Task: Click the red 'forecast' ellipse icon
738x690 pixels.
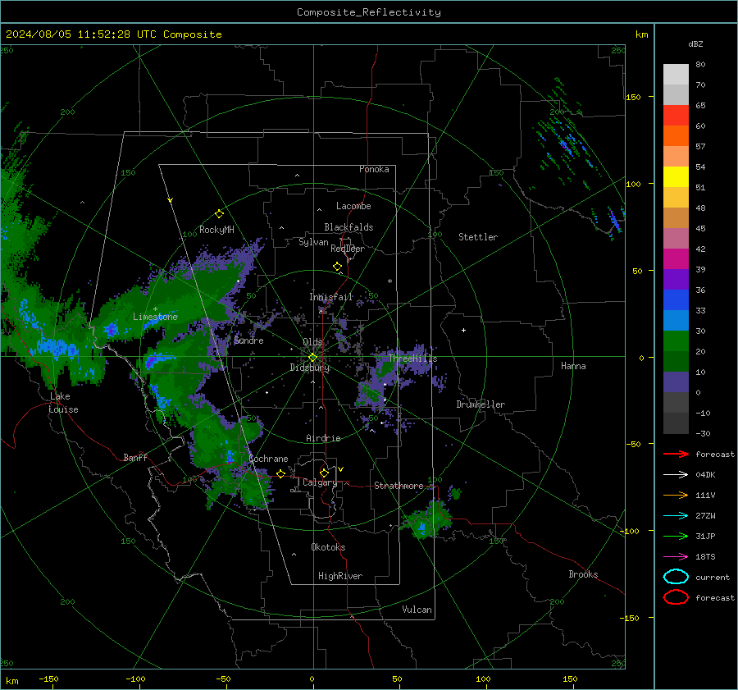Action: 676,597
